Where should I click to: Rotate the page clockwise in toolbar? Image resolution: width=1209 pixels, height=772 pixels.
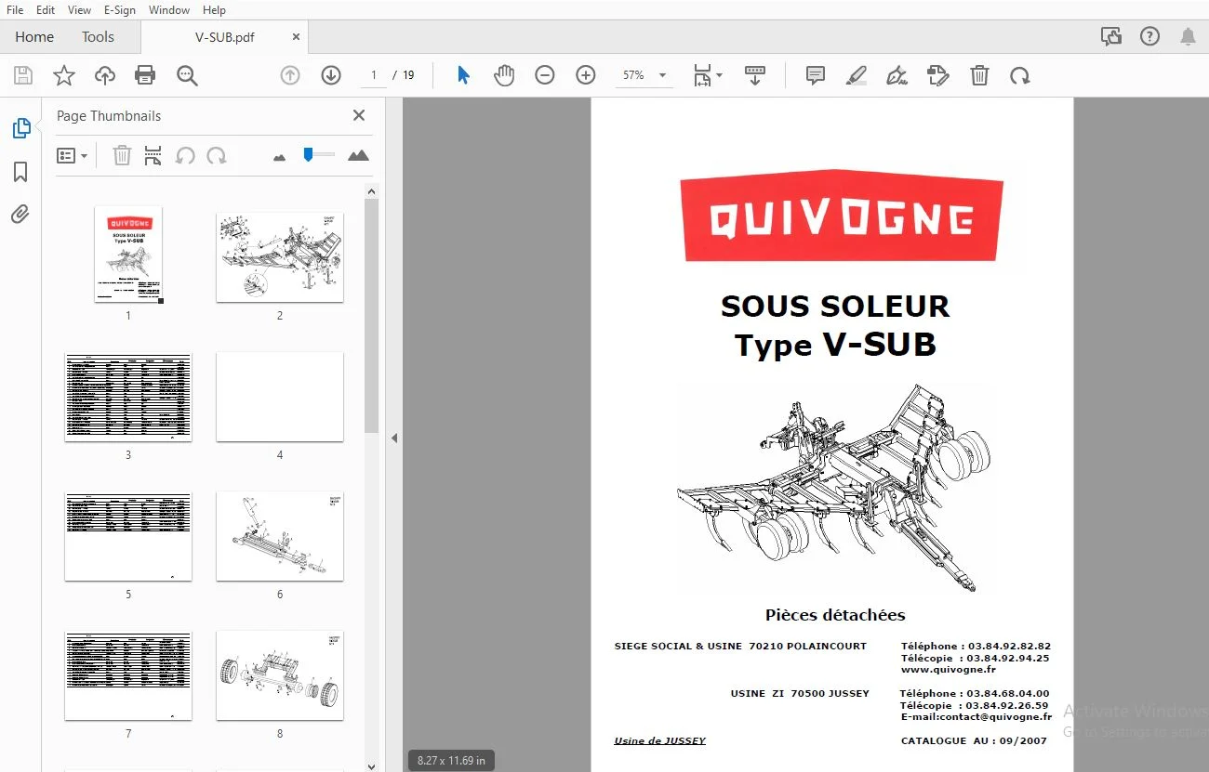coord(1020,75)
